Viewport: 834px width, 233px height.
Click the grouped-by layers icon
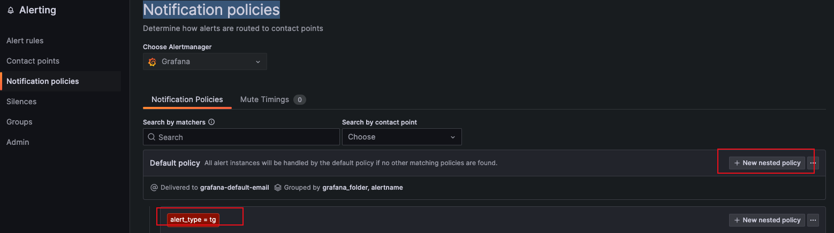278,188
